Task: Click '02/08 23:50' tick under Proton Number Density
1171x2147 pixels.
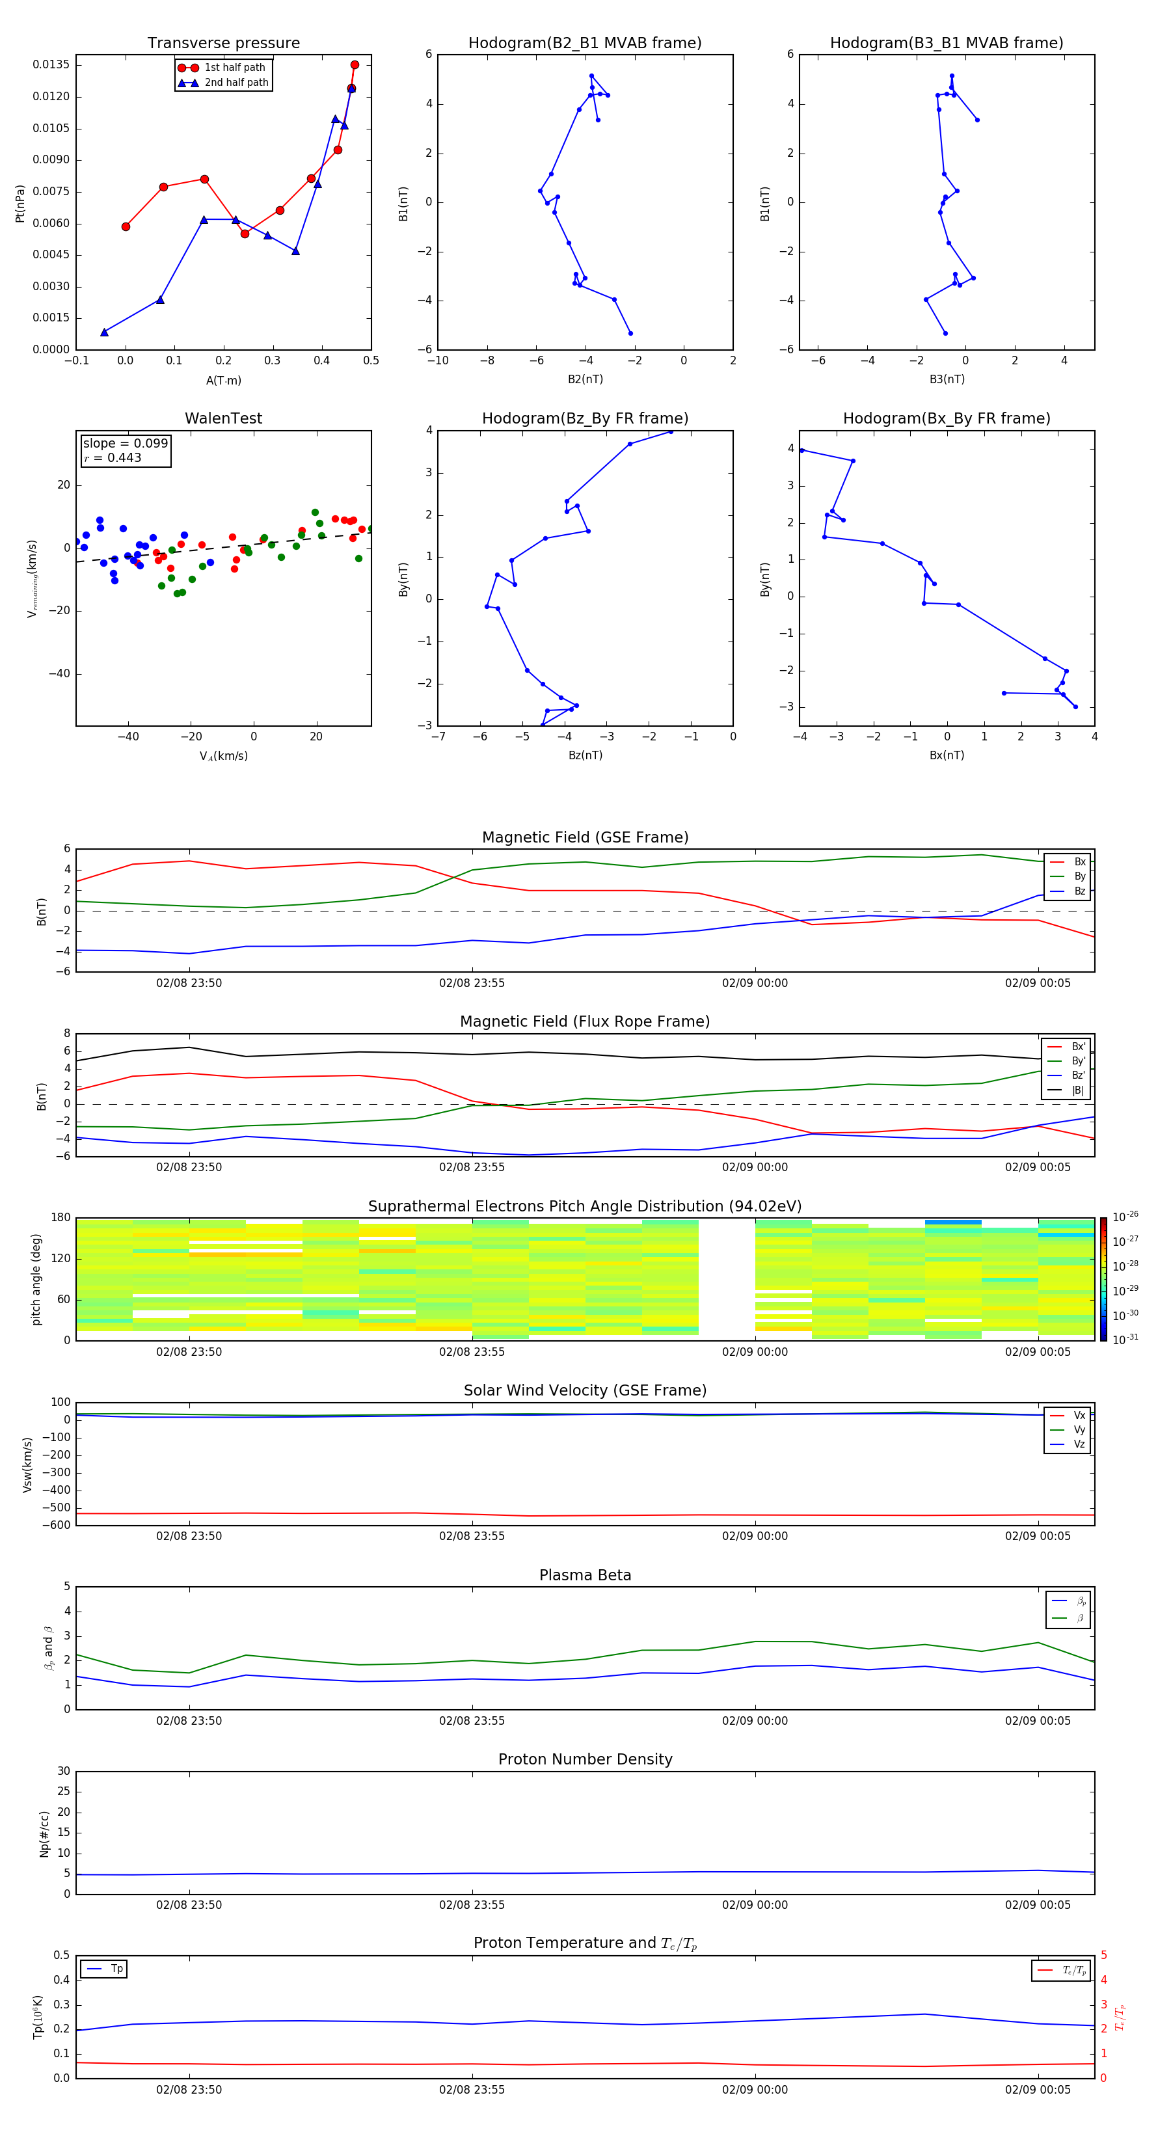Action: pos(189,1905)
